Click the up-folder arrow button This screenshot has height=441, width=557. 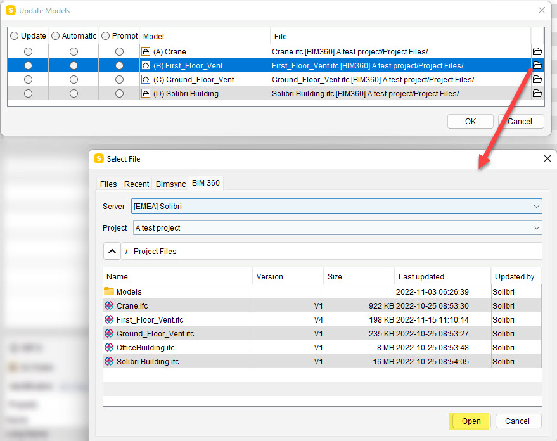pyautogui.click(x=112, y=252)
